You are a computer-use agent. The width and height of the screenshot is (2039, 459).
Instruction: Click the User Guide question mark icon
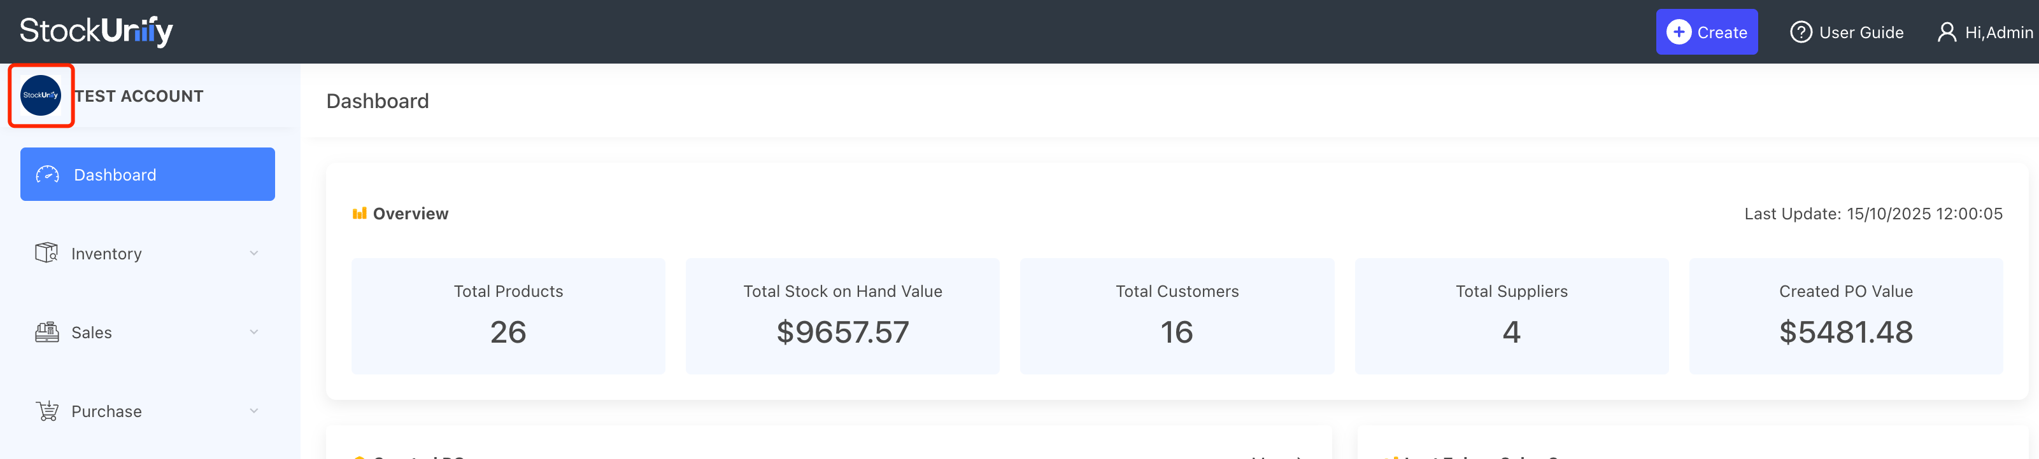(x=1801, y=32)
